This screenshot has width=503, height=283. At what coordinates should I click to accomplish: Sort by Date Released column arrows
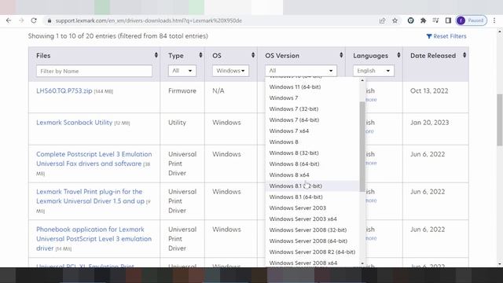point(464,55)
